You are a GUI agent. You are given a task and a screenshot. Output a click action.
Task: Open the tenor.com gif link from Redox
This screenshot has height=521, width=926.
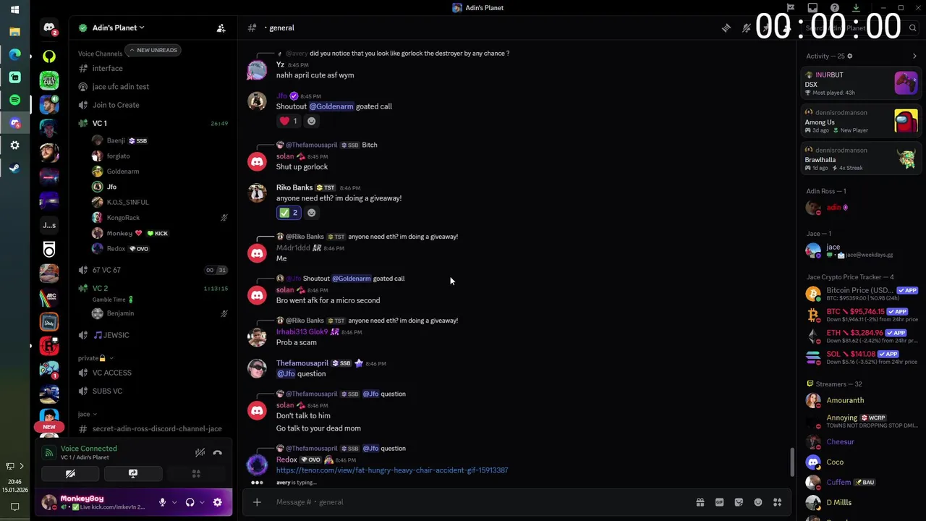coord(392,470)
